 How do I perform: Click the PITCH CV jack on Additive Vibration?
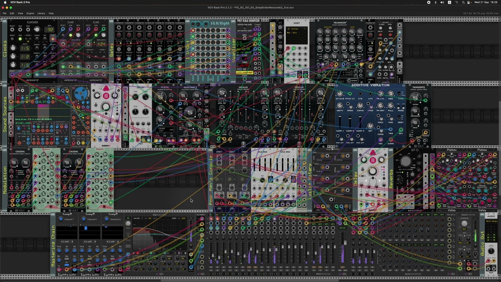(x=350, y=93)
